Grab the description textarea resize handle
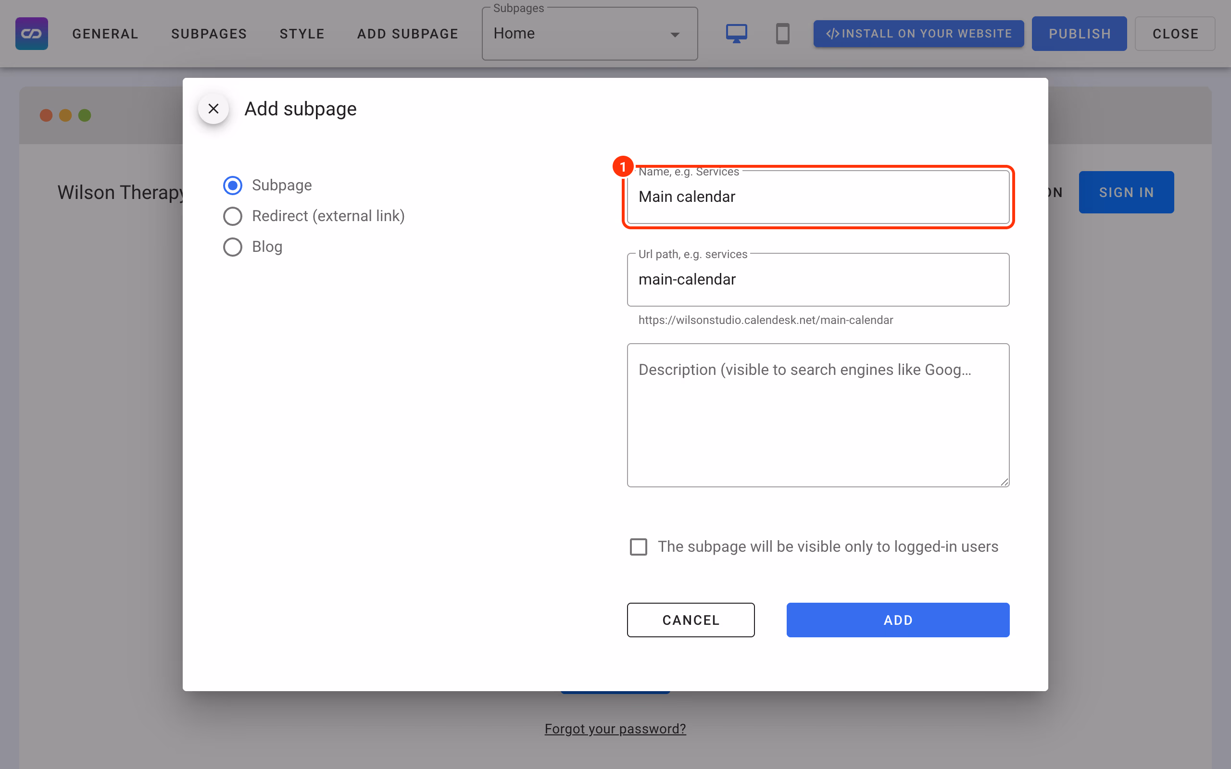Viewport: 1231px width, 769px height. click(1004, 482)
